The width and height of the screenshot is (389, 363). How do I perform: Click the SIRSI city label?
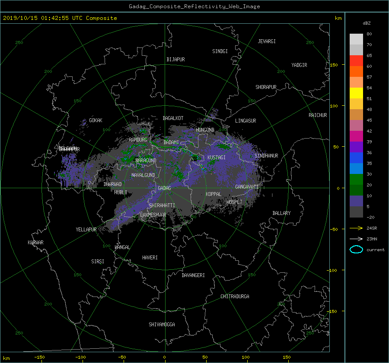tap(98, 262)
